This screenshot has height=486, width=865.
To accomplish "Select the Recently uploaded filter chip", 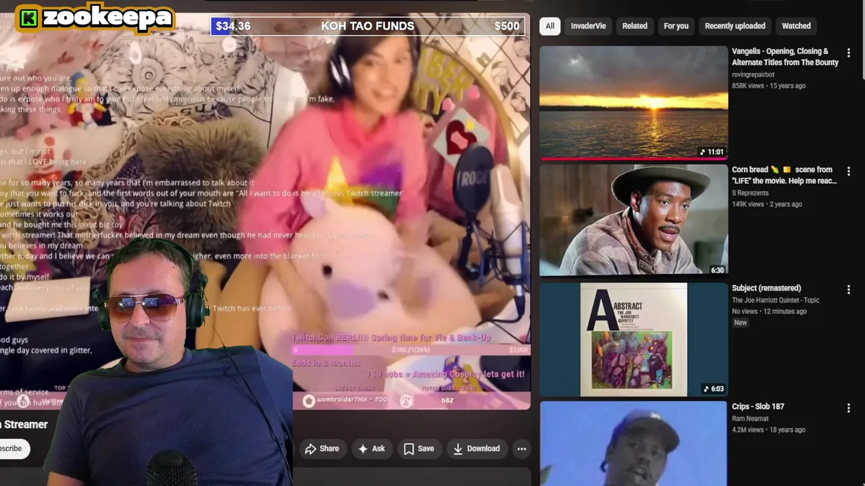I will coord(735,26).
